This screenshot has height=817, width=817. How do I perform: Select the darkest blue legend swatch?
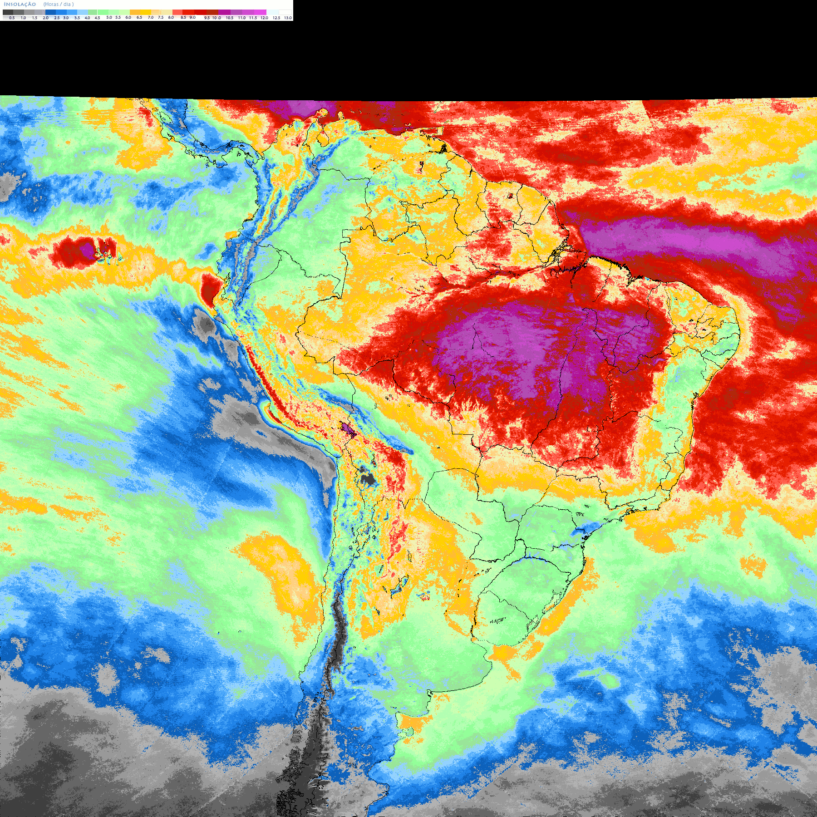(50, 12)
